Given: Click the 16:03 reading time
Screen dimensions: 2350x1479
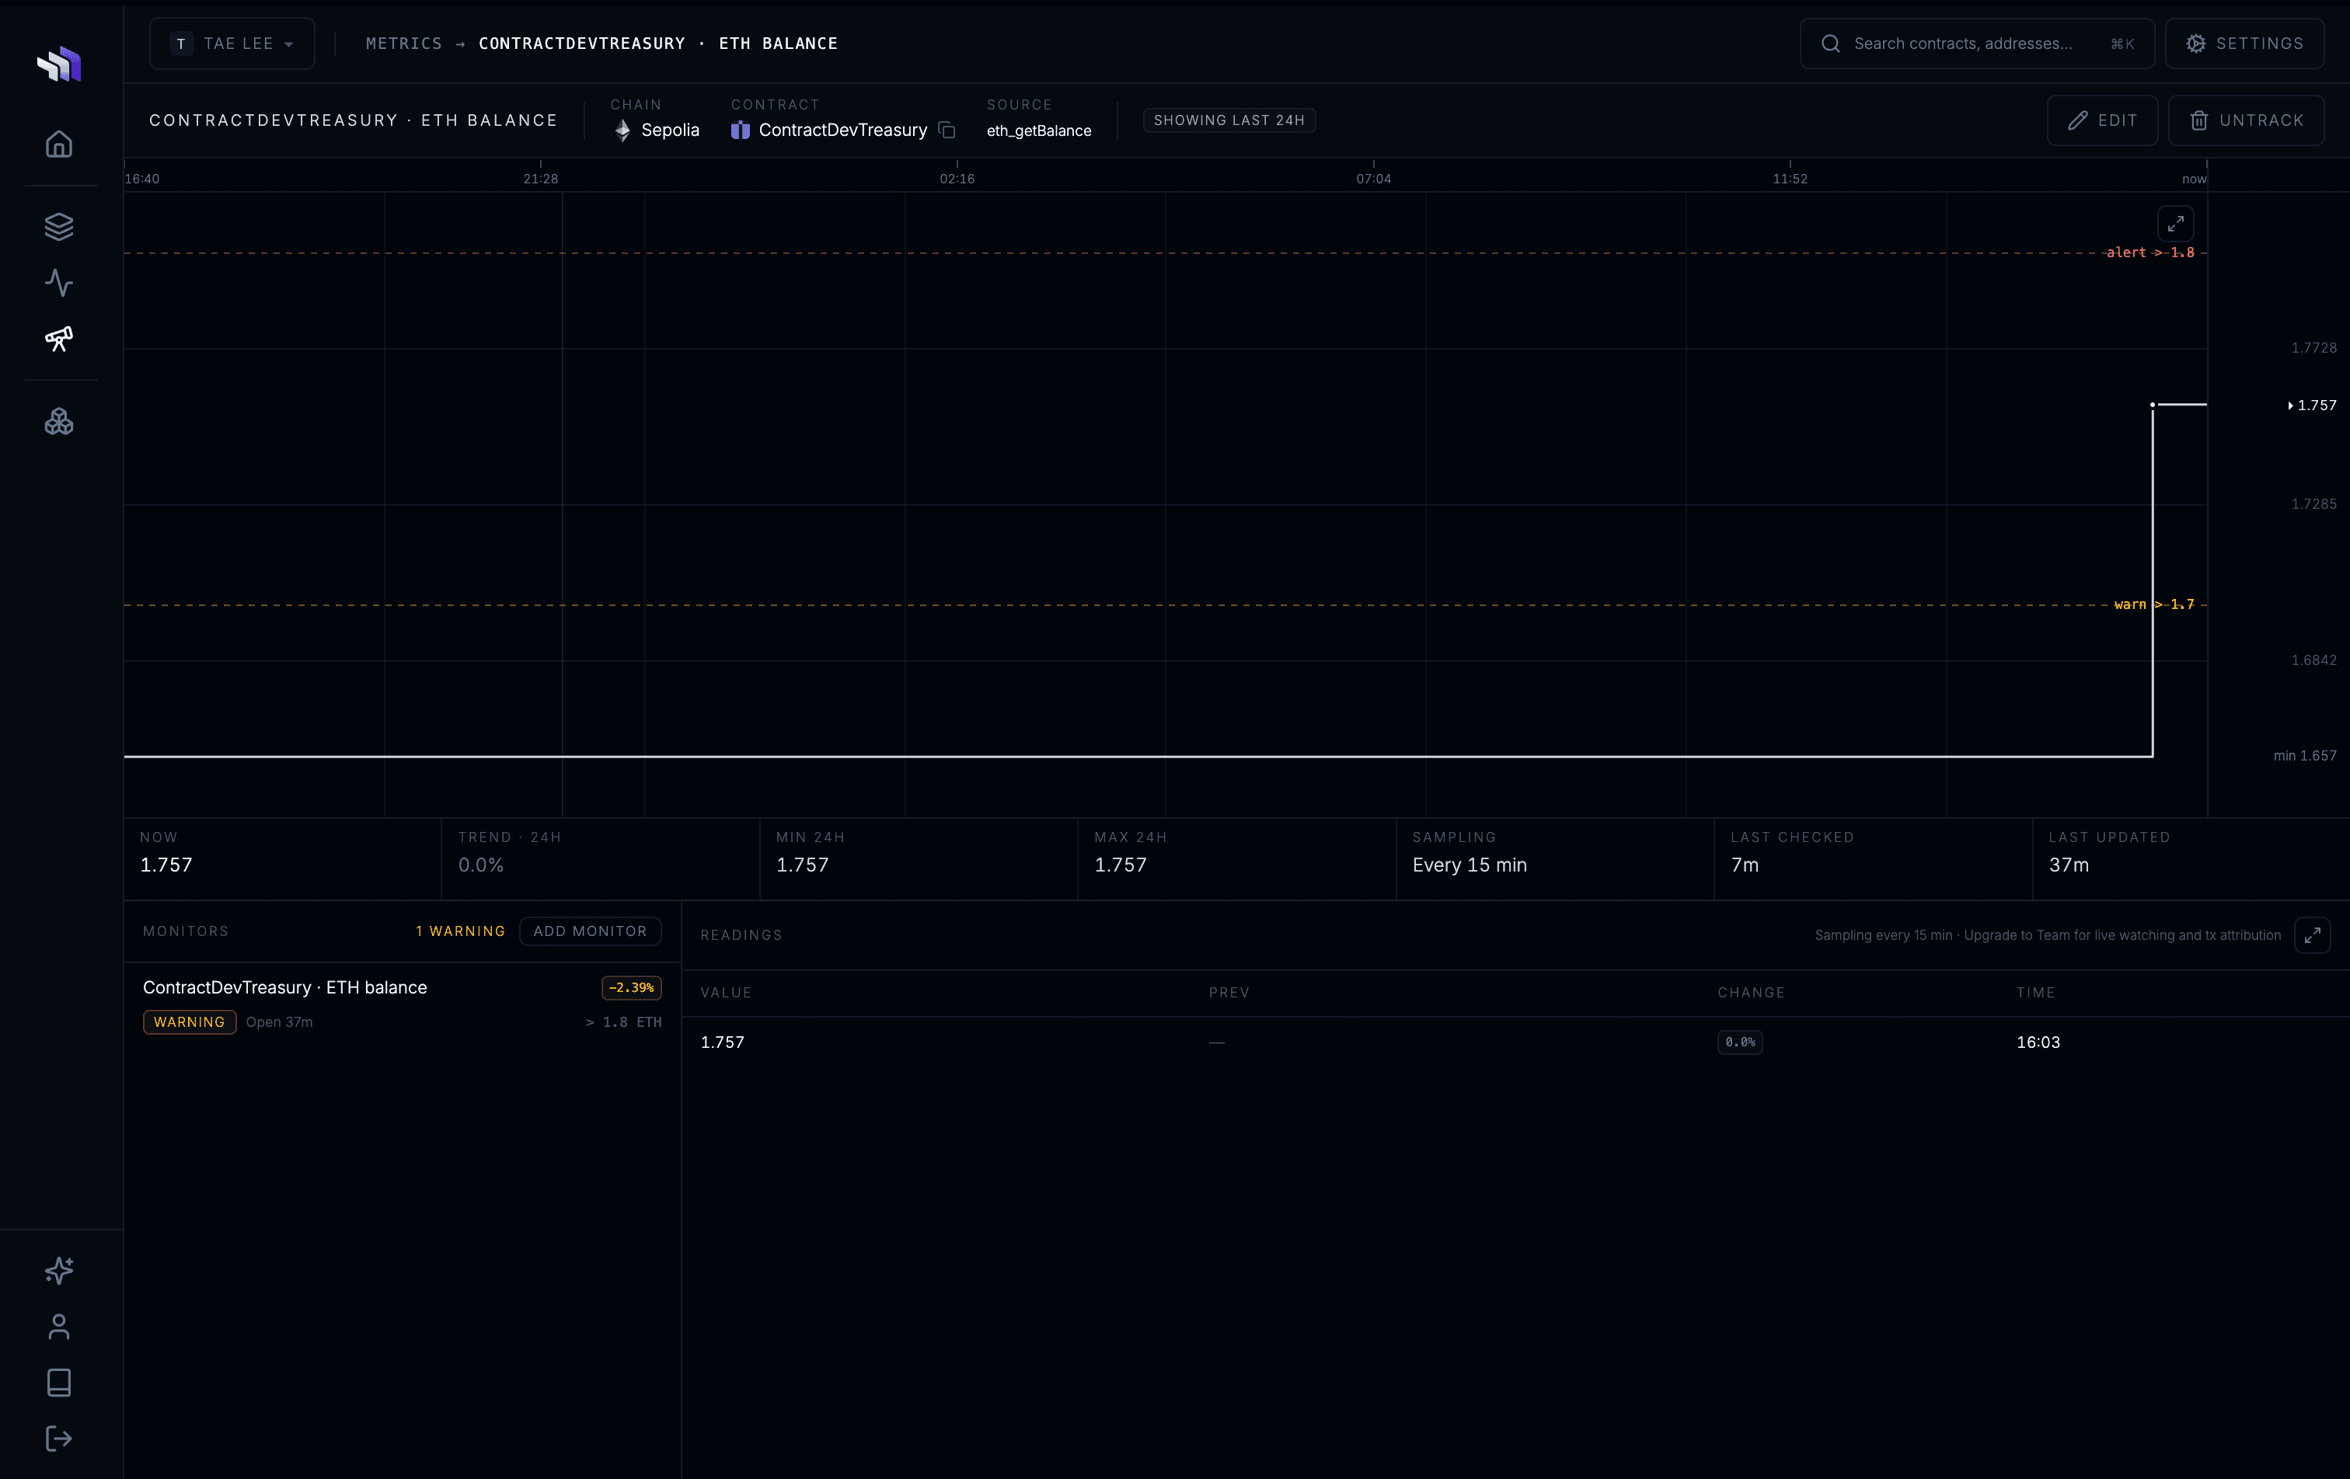Looking at the screenshot, I should pyautogui.click(x=2038, y=1042).
